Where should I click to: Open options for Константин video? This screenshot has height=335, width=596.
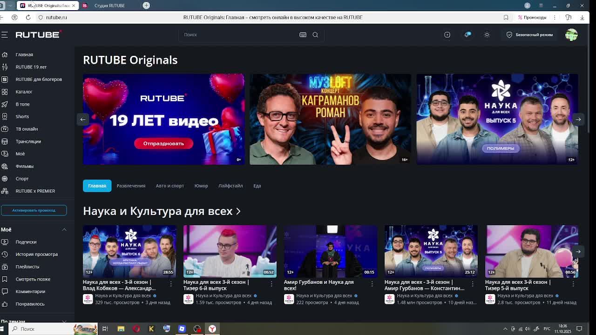(x=473, y=283)
